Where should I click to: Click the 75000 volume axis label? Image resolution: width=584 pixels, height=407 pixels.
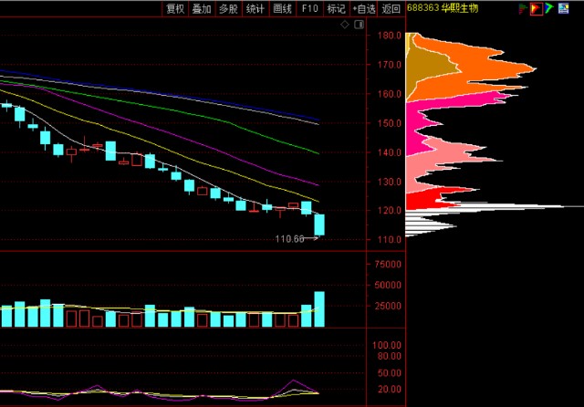[388, 265]
